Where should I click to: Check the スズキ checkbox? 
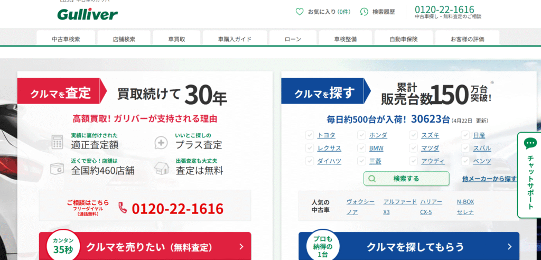413,135
